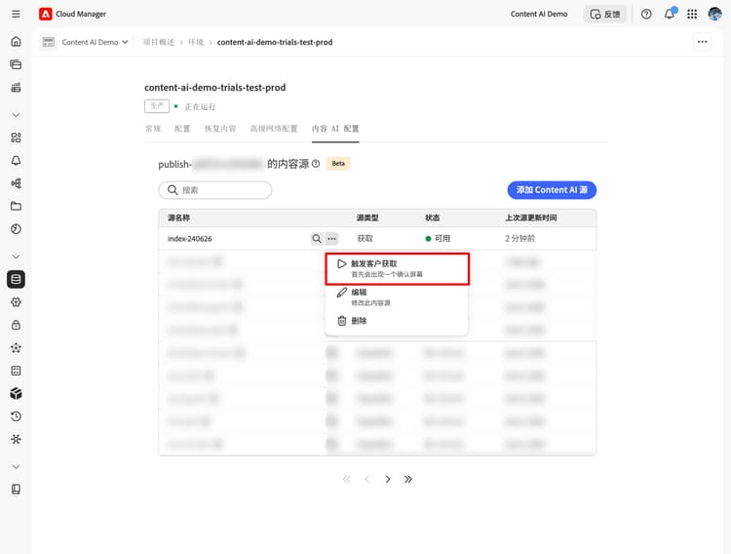731x554 pixels.
Task: Open the gear settings icon in sidebar
Action: click(x=16, y=302)
